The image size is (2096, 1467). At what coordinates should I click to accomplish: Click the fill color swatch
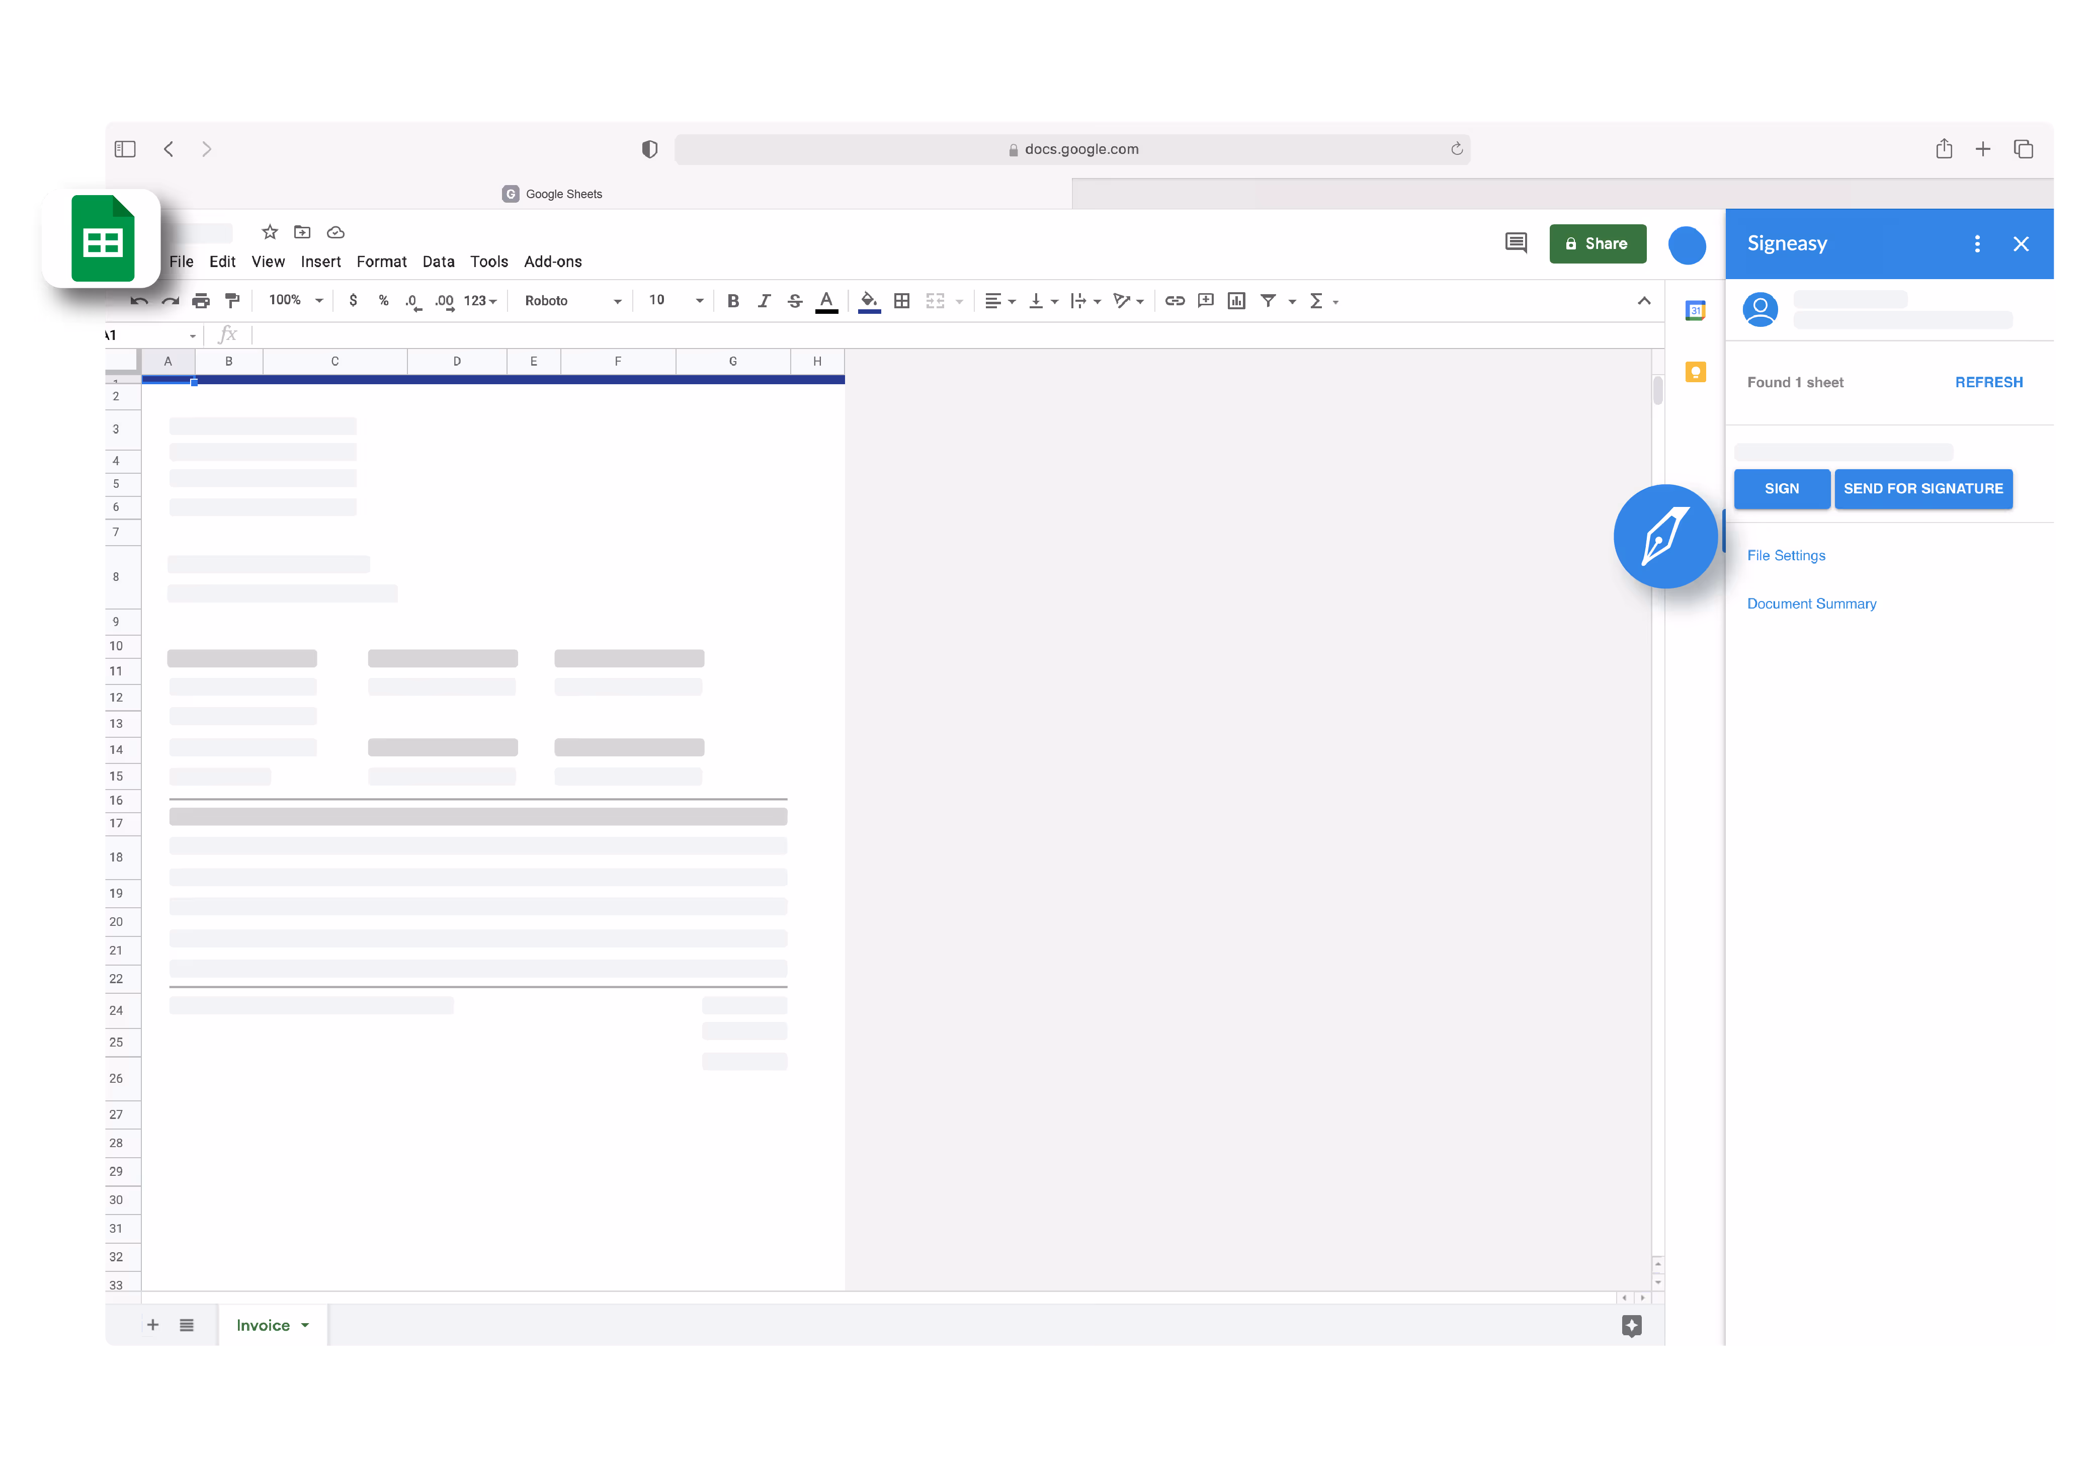[868, 300]
